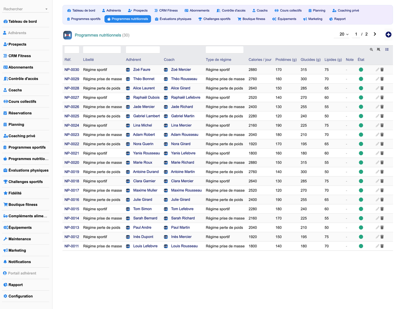Open the column list selector icon
This screenshot has width=402, height=309.
pyautogui.click(x=387, y=50)
